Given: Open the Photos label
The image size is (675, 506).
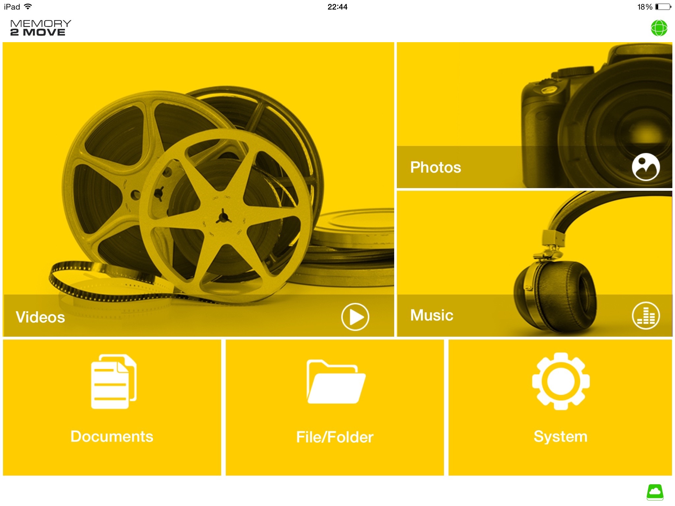Looking at the screenshot, I should click(x=435, y=167).
